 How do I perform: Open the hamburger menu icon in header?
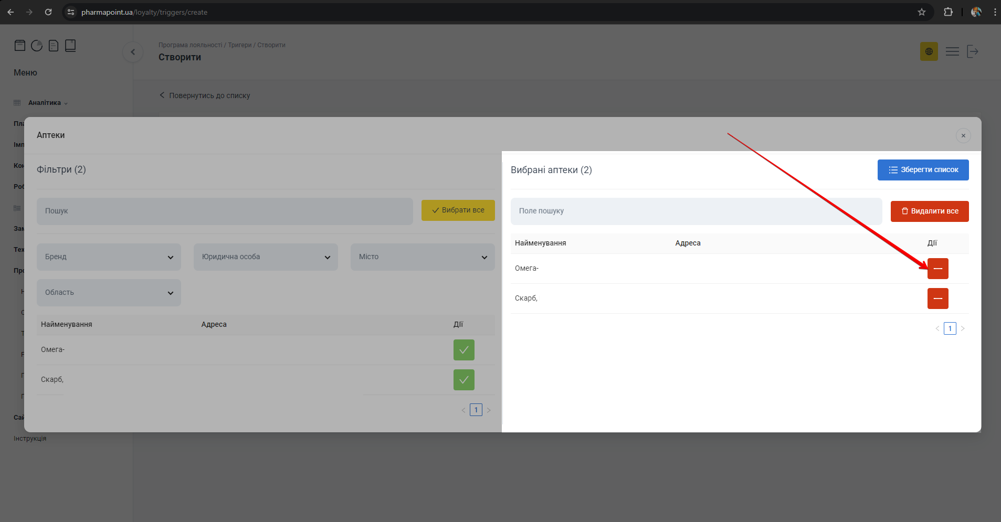952,51
